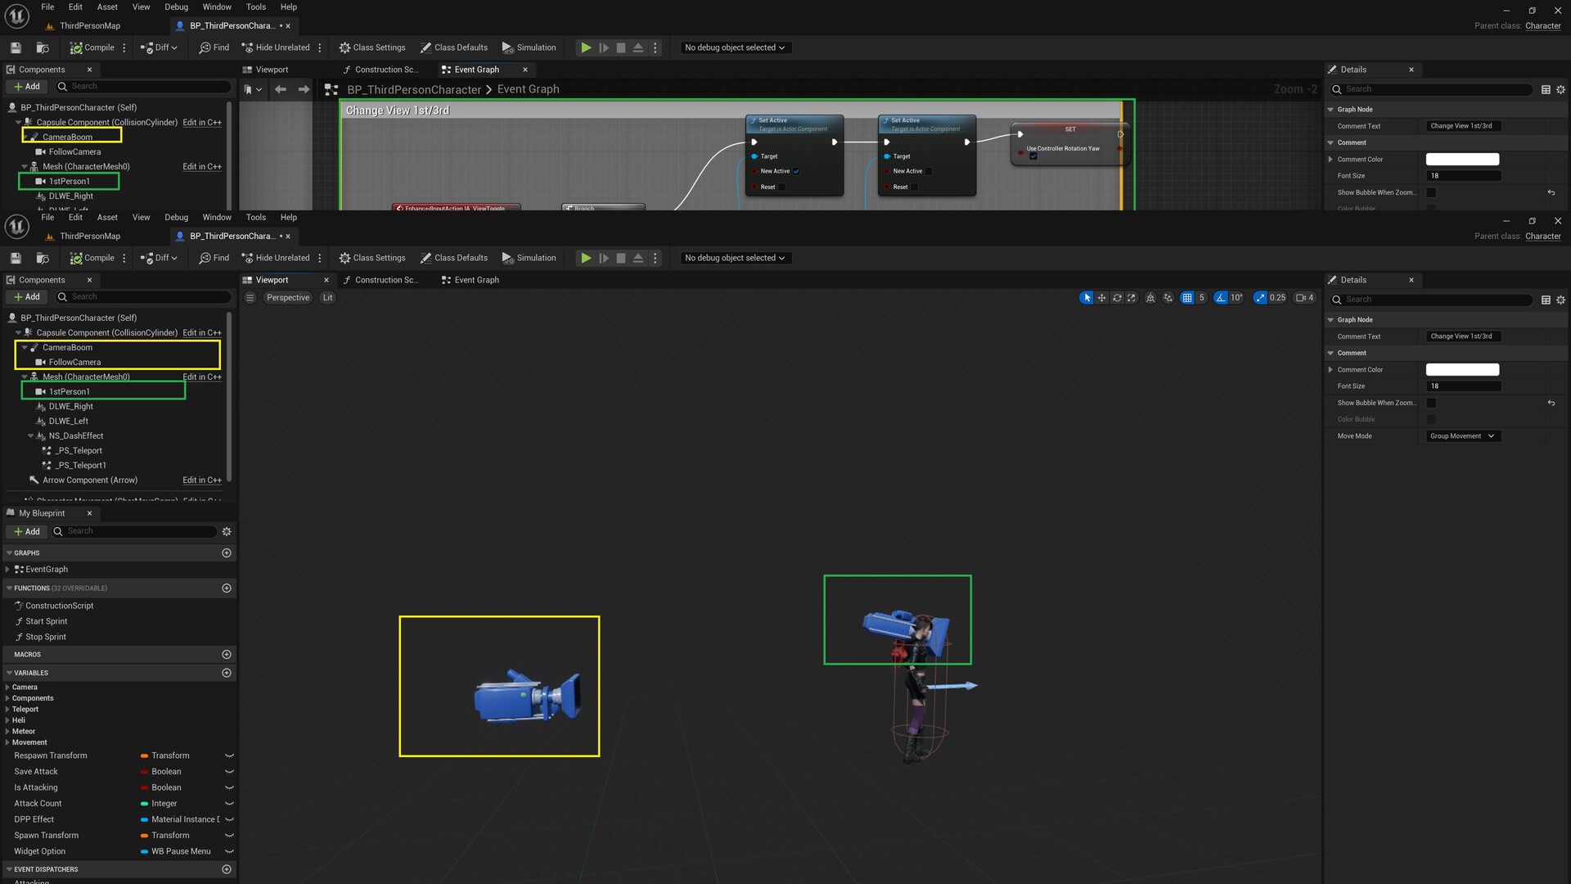
Task: Change Move Mode from Group Movement
Action: pyautogui.click(x=1462, y=435)
